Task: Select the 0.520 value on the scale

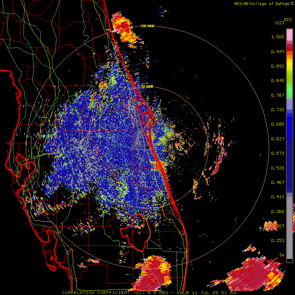Action: point(278,168)
